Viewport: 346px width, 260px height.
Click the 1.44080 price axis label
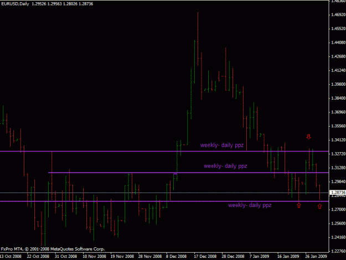click(338, 43)
